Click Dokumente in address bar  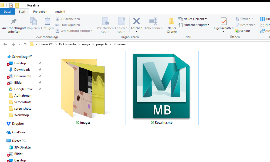tap(67, 44)
